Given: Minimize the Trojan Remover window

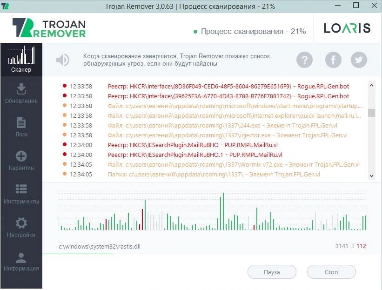Looking at the screenshot, I should pos(338,6).
